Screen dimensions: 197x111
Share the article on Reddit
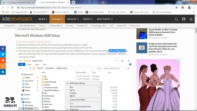tap(3, 60)
